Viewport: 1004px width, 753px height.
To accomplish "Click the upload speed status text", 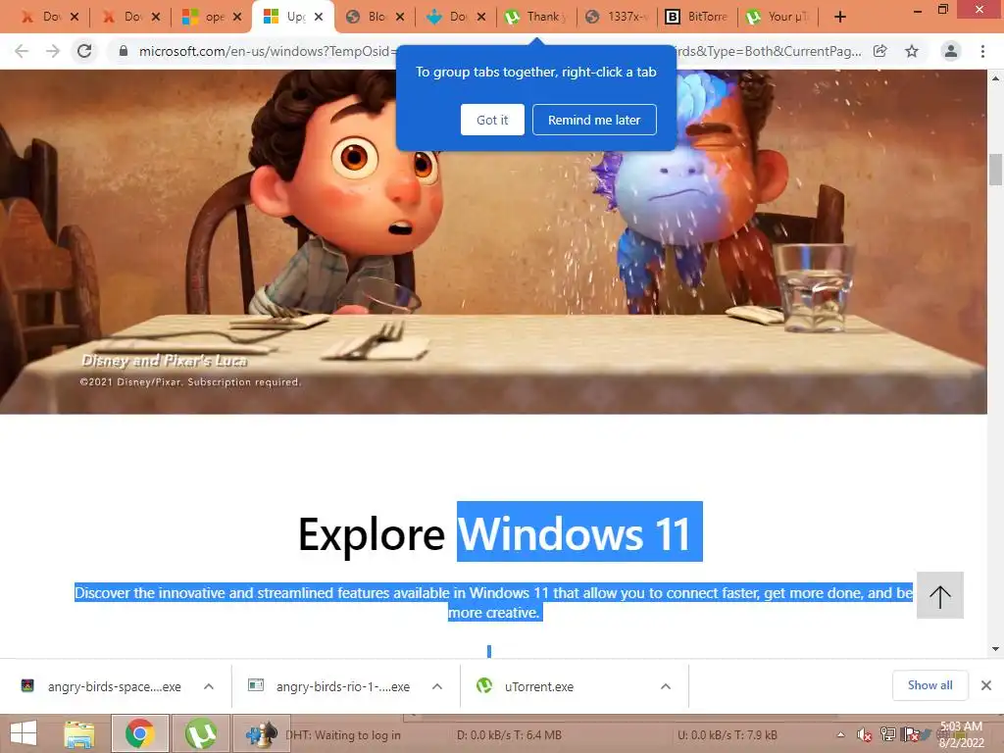I will pyautogui.click(x=728, y=735).
